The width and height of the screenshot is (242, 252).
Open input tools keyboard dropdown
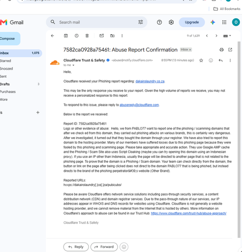pos(227,36)
